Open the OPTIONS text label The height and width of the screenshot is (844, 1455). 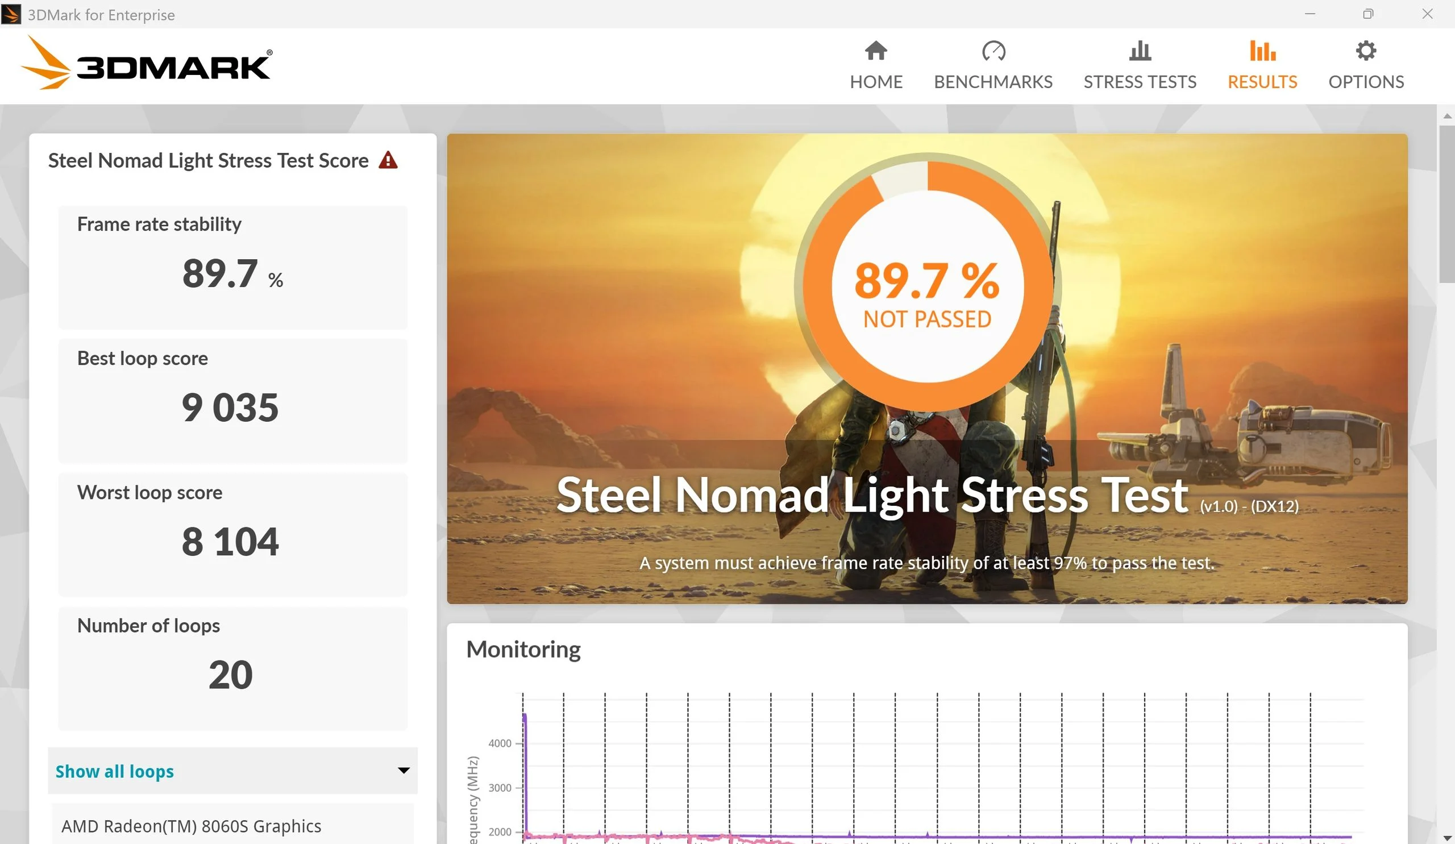click(1366, 82)
